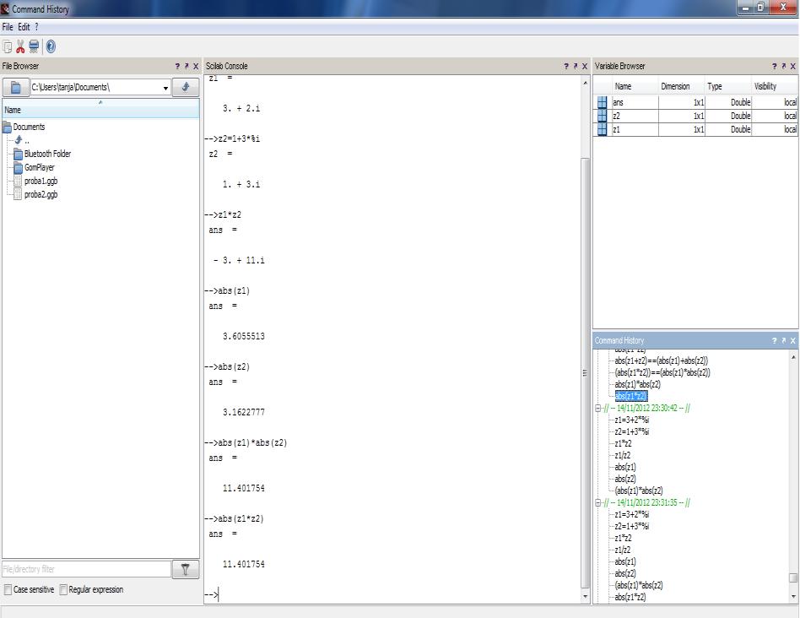Collapse the 14/11/2012 23:31:35 history session

tap(598, 502)
